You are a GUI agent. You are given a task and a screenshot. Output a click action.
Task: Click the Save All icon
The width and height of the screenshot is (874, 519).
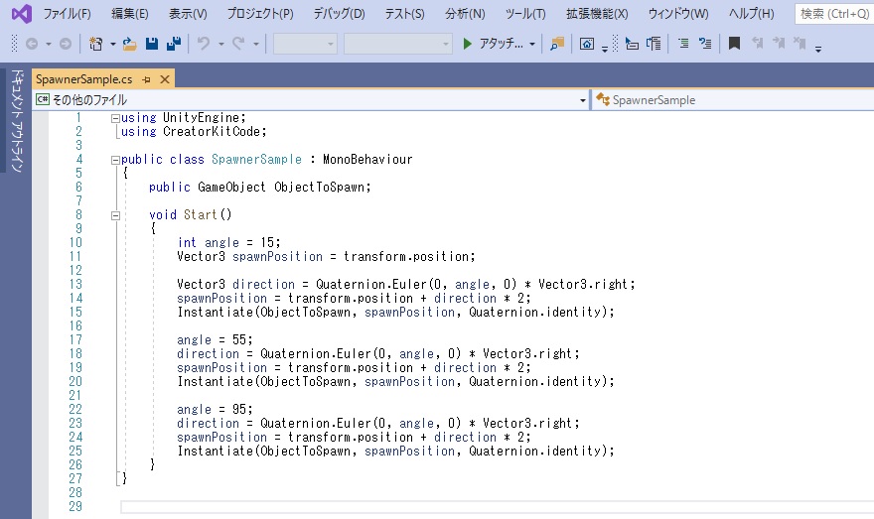coord(174,44)
